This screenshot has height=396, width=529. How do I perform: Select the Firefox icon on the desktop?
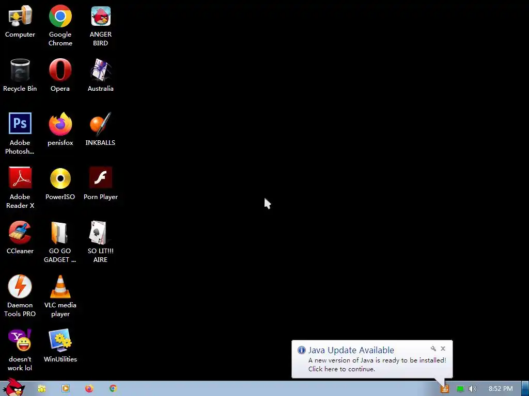pos(60,129)
